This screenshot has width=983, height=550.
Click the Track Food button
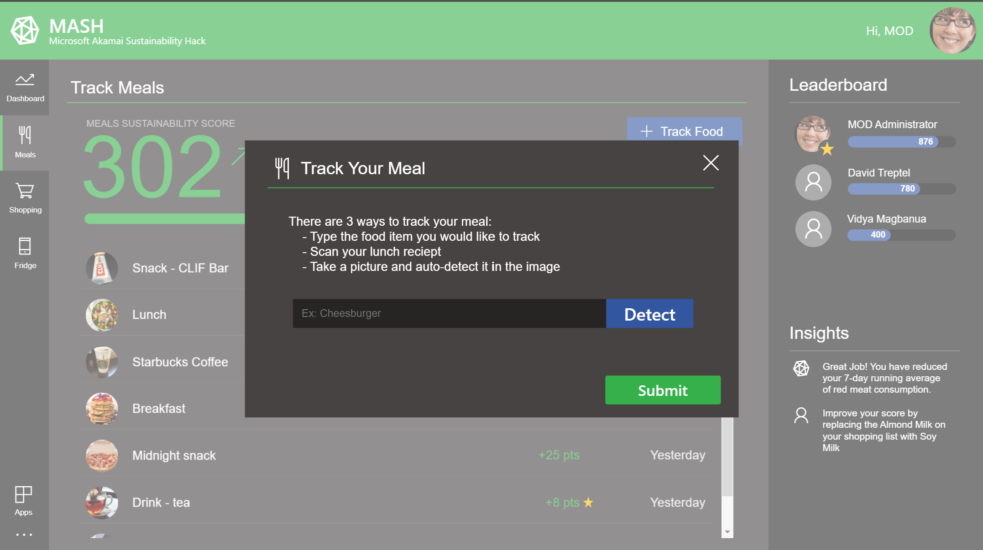click(x=681, y=132)
